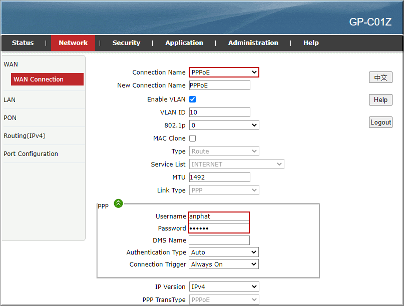Enable MAC Clone
Image resolution: width=404 pixels, height=306 pixels.
click(192, 138)
